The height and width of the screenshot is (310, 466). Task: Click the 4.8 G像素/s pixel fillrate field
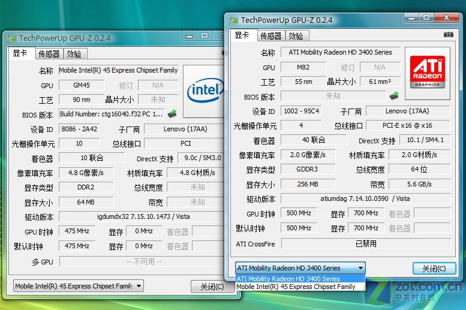tap(86, 172)
